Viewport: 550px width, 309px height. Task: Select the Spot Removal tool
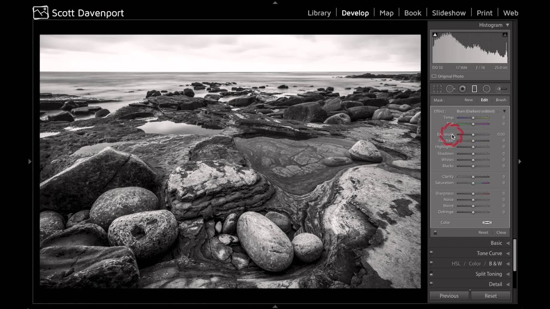pyautogui.click(x=450, y=89)
